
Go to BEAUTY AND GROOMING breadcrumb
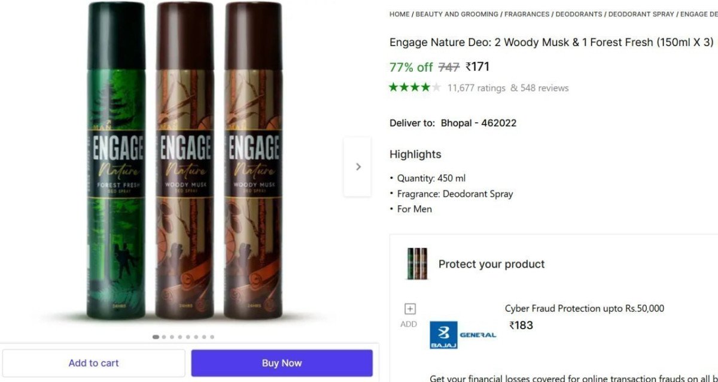457,14
